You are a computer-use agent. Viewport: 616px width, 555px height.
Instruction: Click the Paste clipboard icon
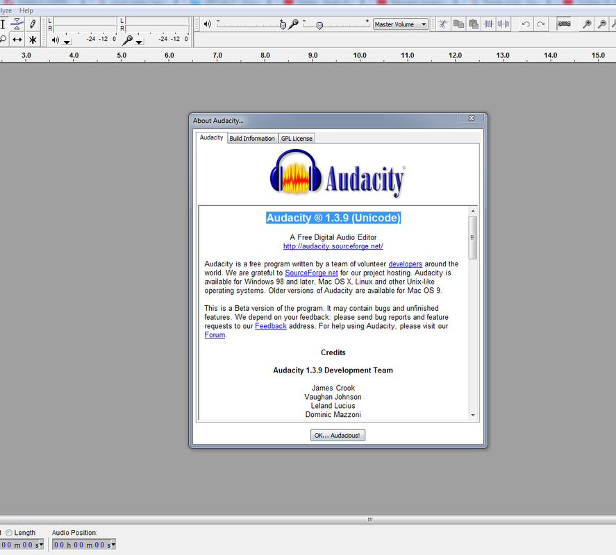point(474,24)
